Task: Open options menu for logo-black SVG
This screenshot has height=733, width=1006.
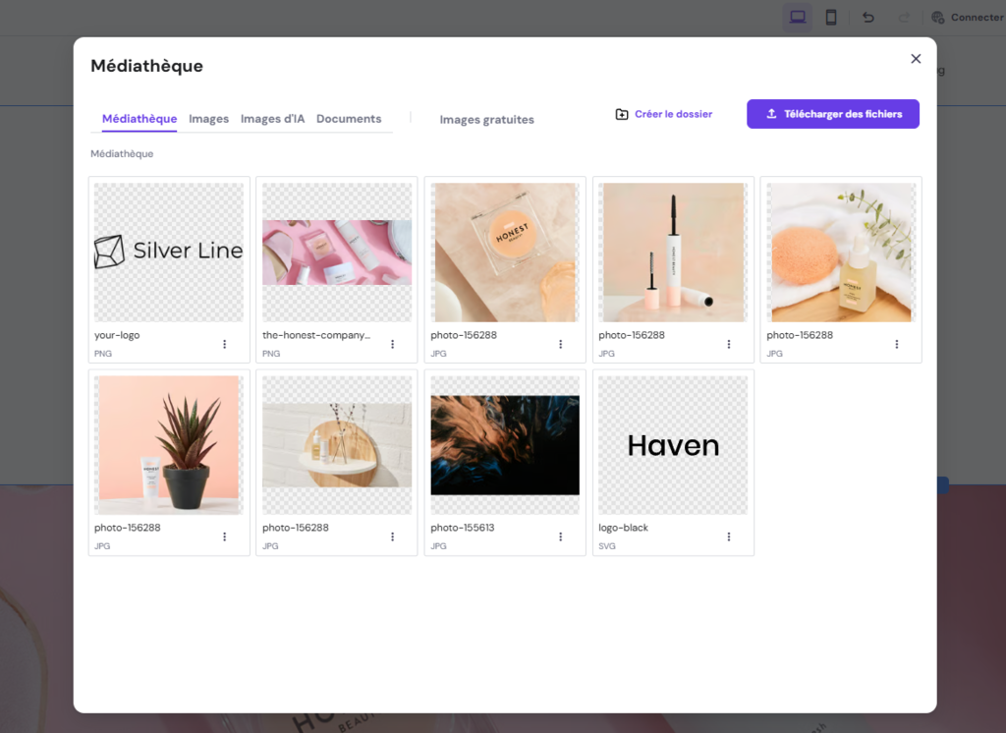Action: pos(728,536)
